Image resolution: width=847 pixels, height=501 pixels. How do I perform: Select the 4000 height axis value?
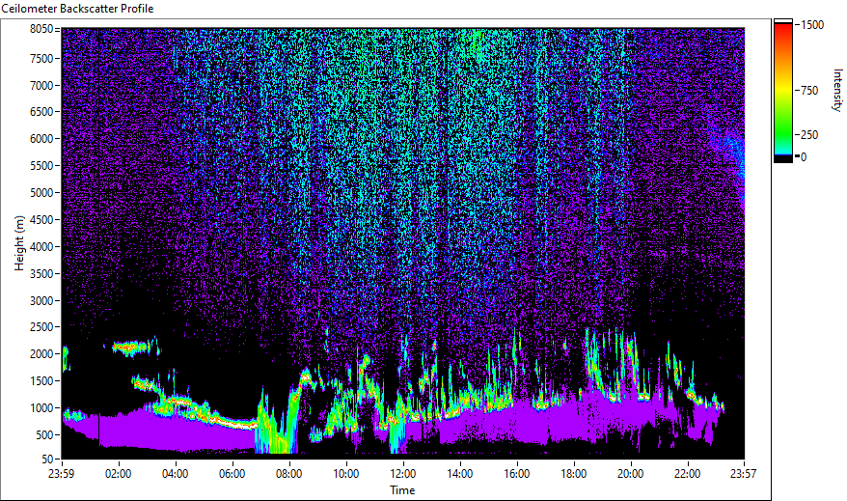point(41,247)
